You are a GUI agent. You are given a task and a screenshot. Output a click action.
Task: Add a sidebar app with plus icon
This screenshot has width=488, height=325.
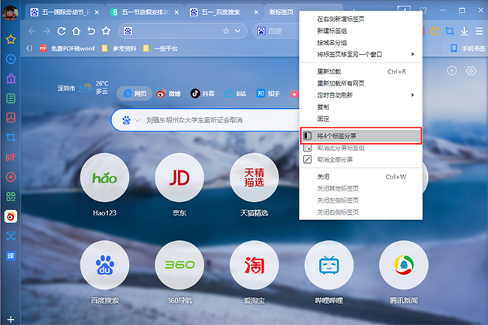11,320
